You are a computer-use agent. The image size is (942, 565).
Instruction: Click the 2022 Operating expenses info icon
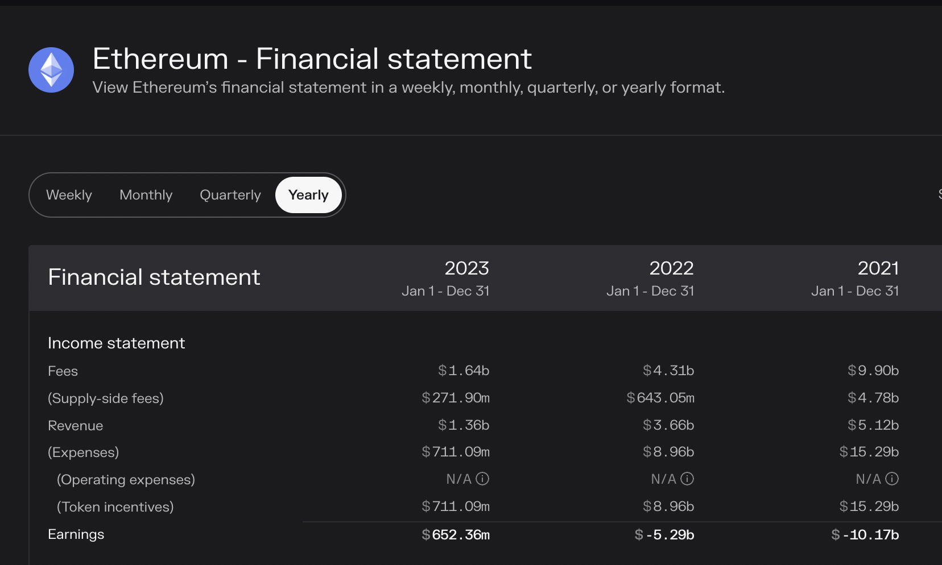(x=687, y=479)
